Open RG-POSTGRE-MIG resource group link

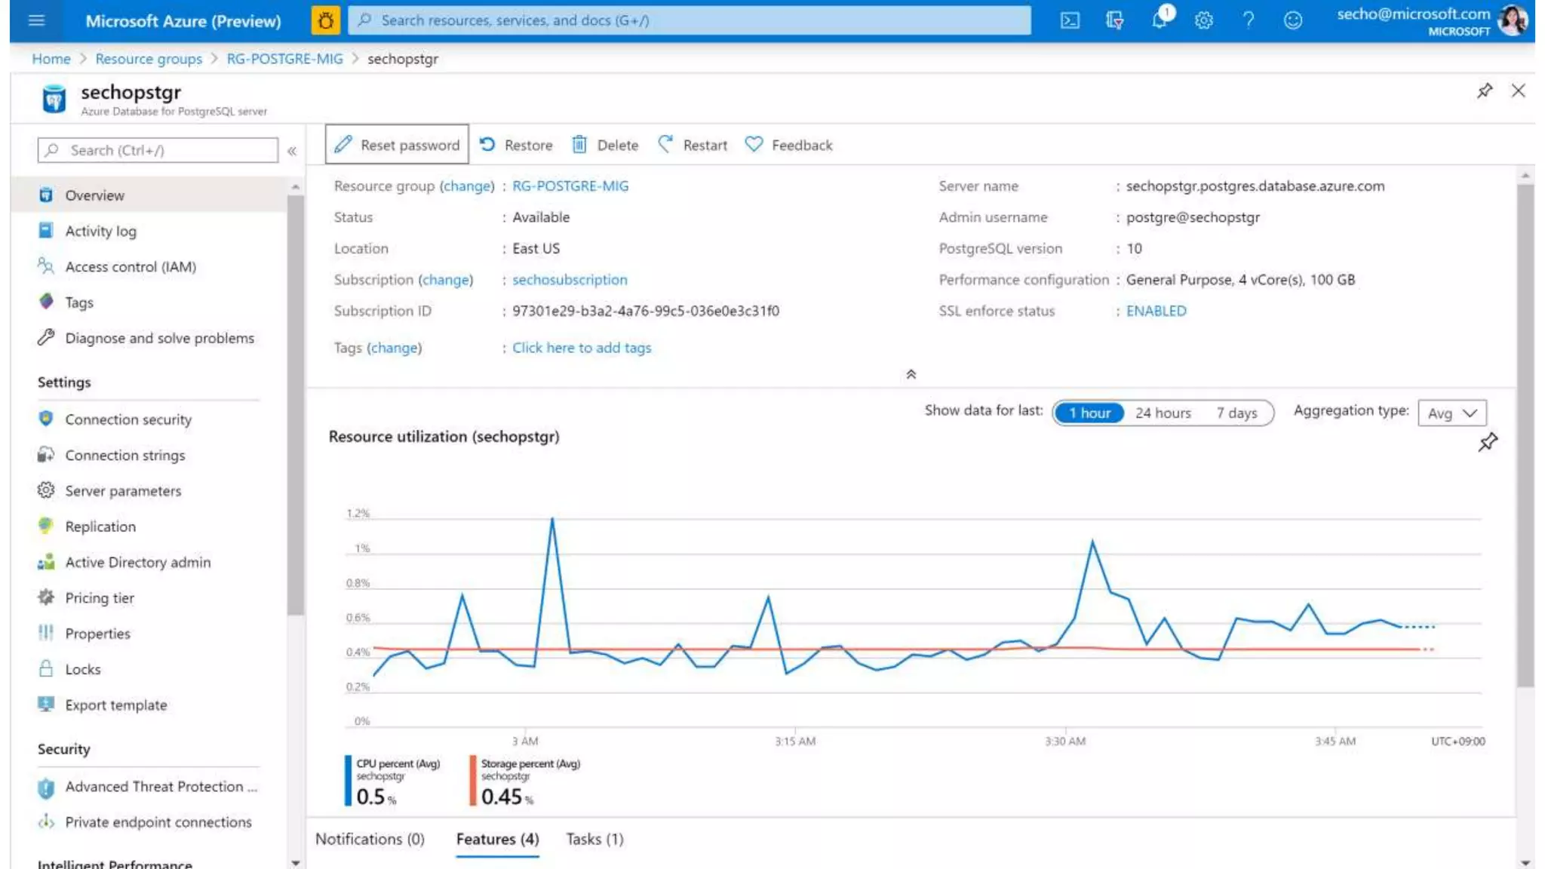click(x=570, y=186)
